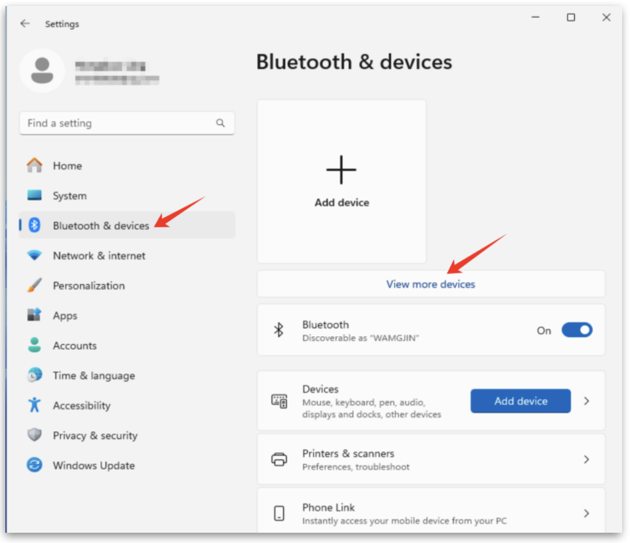Open Phone Link chevron arrow
This screenshot has width=630, height=543.
(x=586, y=513)
